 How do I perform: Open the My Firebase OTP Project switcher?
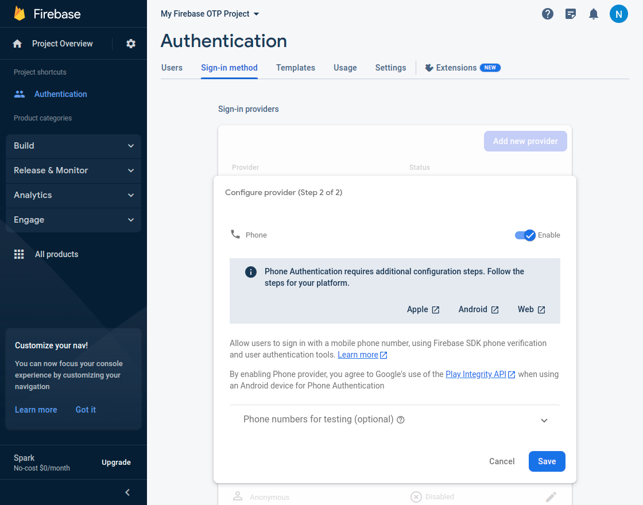(x=210, y=13)
